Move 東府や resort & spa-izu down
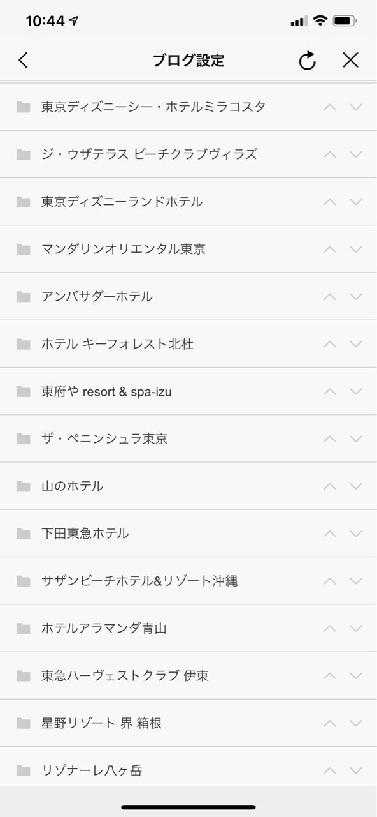The height and width of the screenshot is (817, 377). coord(355,391)
